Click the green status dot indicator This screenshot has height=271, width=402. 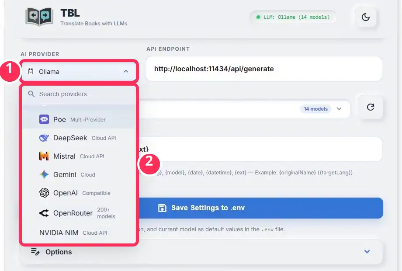258,17
